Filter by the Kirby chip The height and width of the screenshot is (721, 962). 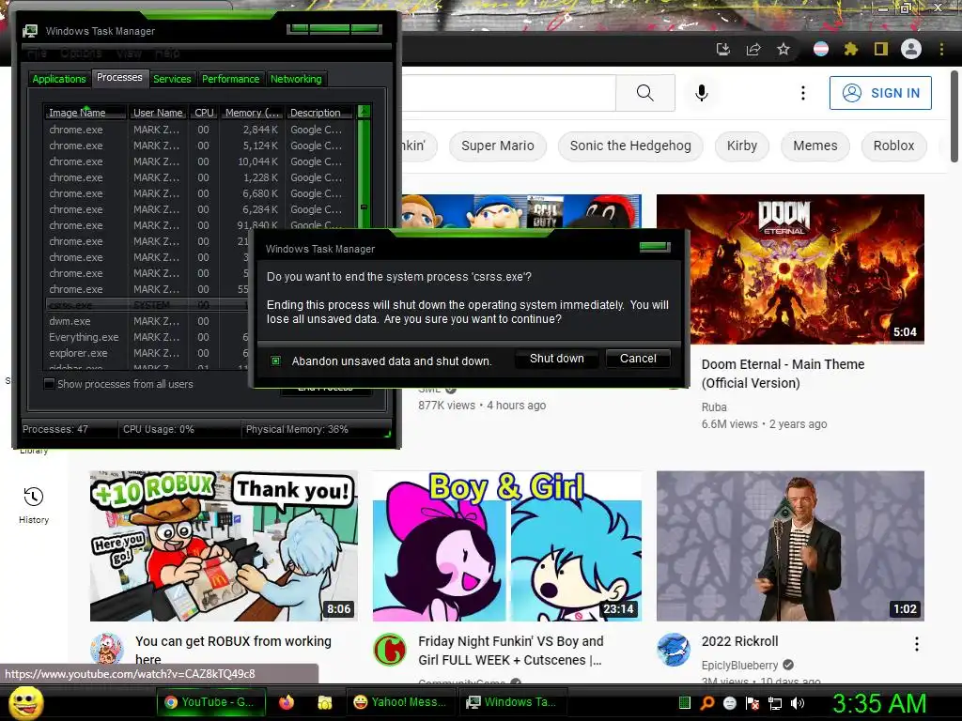742,146
